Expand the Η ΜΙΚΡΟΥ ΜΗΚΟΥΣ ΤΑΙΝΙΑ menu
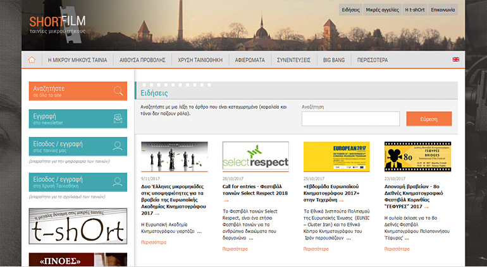The width and height of the screenshot is (487, 267). click(x=77, y=60)
